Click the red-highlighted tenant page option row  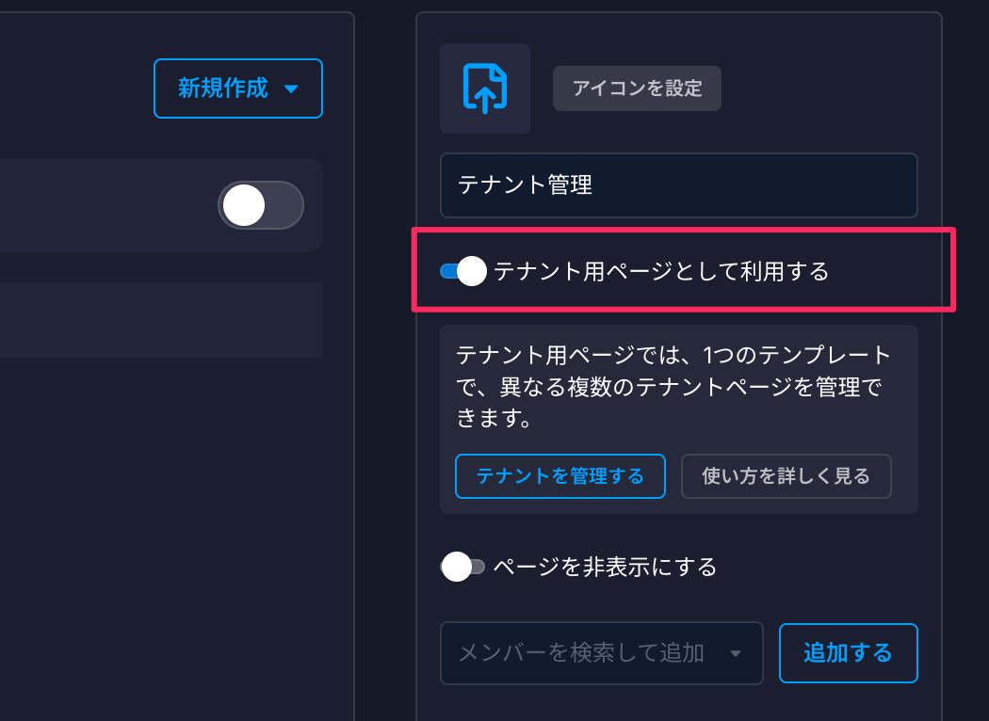(684, 270)
